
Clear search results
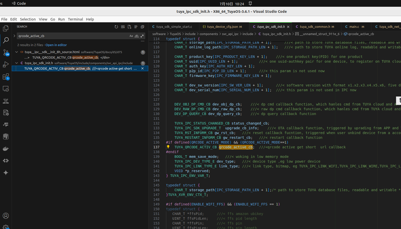[123, 27]
